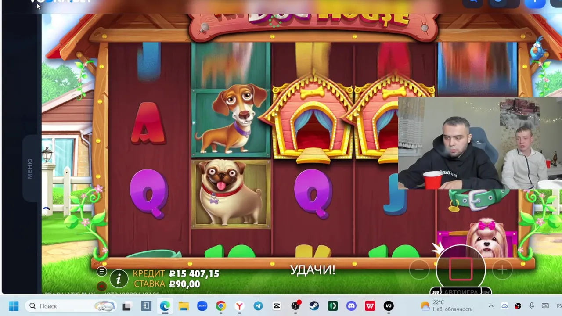Expand the Меню side panel tab

point(30,169)
